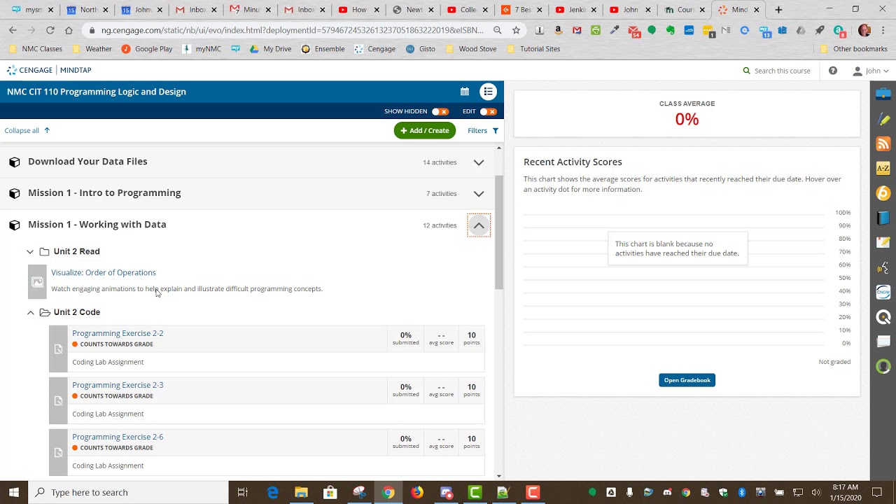
Task: Collapse Mission 1 - Working with Data section
Action: click(479, 225)
